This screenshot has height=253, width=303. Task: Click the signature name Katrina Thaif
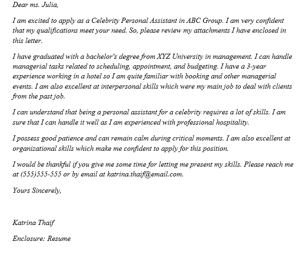tap(34, 222)
